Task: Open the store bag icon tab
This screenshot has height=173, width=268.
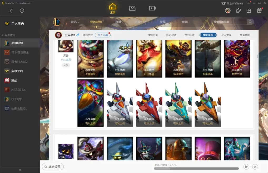Action: pyautogui.click(x=132, y=8)
